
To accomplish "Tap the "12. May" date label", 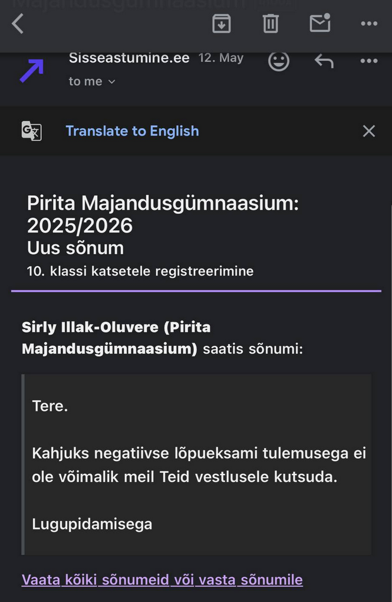I will 221,58.
